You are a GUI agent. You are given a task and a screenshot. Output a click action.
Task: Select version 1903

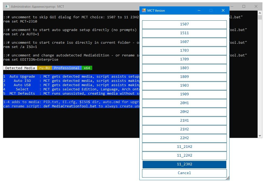point(184,86)
